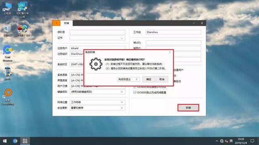259x145 pixels.
Task: Click Cent Browser on the taskbar
Action: click(x=15, y=141)
